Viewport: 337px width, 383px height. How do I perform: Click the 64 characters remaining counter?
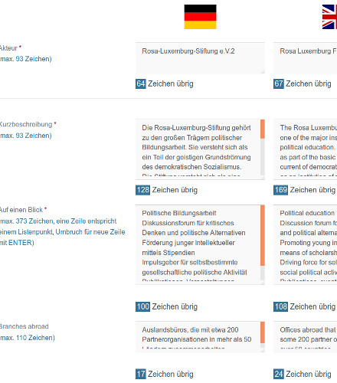[x=141, y=83]
